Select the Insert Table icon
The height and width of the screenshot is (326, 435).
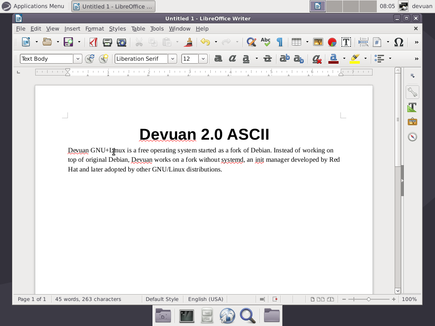tap(296, 42)
